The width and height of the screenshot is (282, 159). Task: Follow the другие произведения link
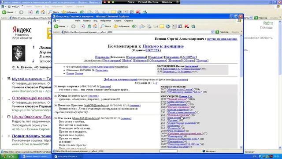point(222,39)
